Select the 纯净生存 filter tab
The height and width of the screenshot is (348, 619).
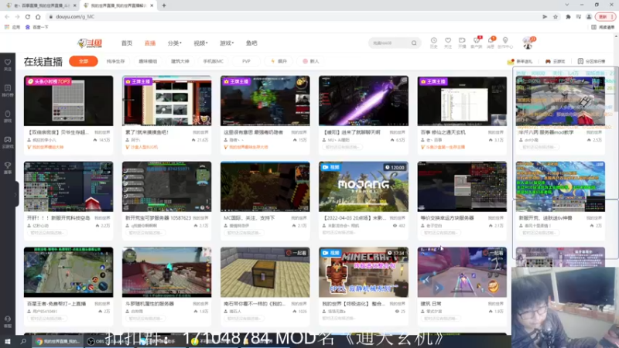point(115,61)
